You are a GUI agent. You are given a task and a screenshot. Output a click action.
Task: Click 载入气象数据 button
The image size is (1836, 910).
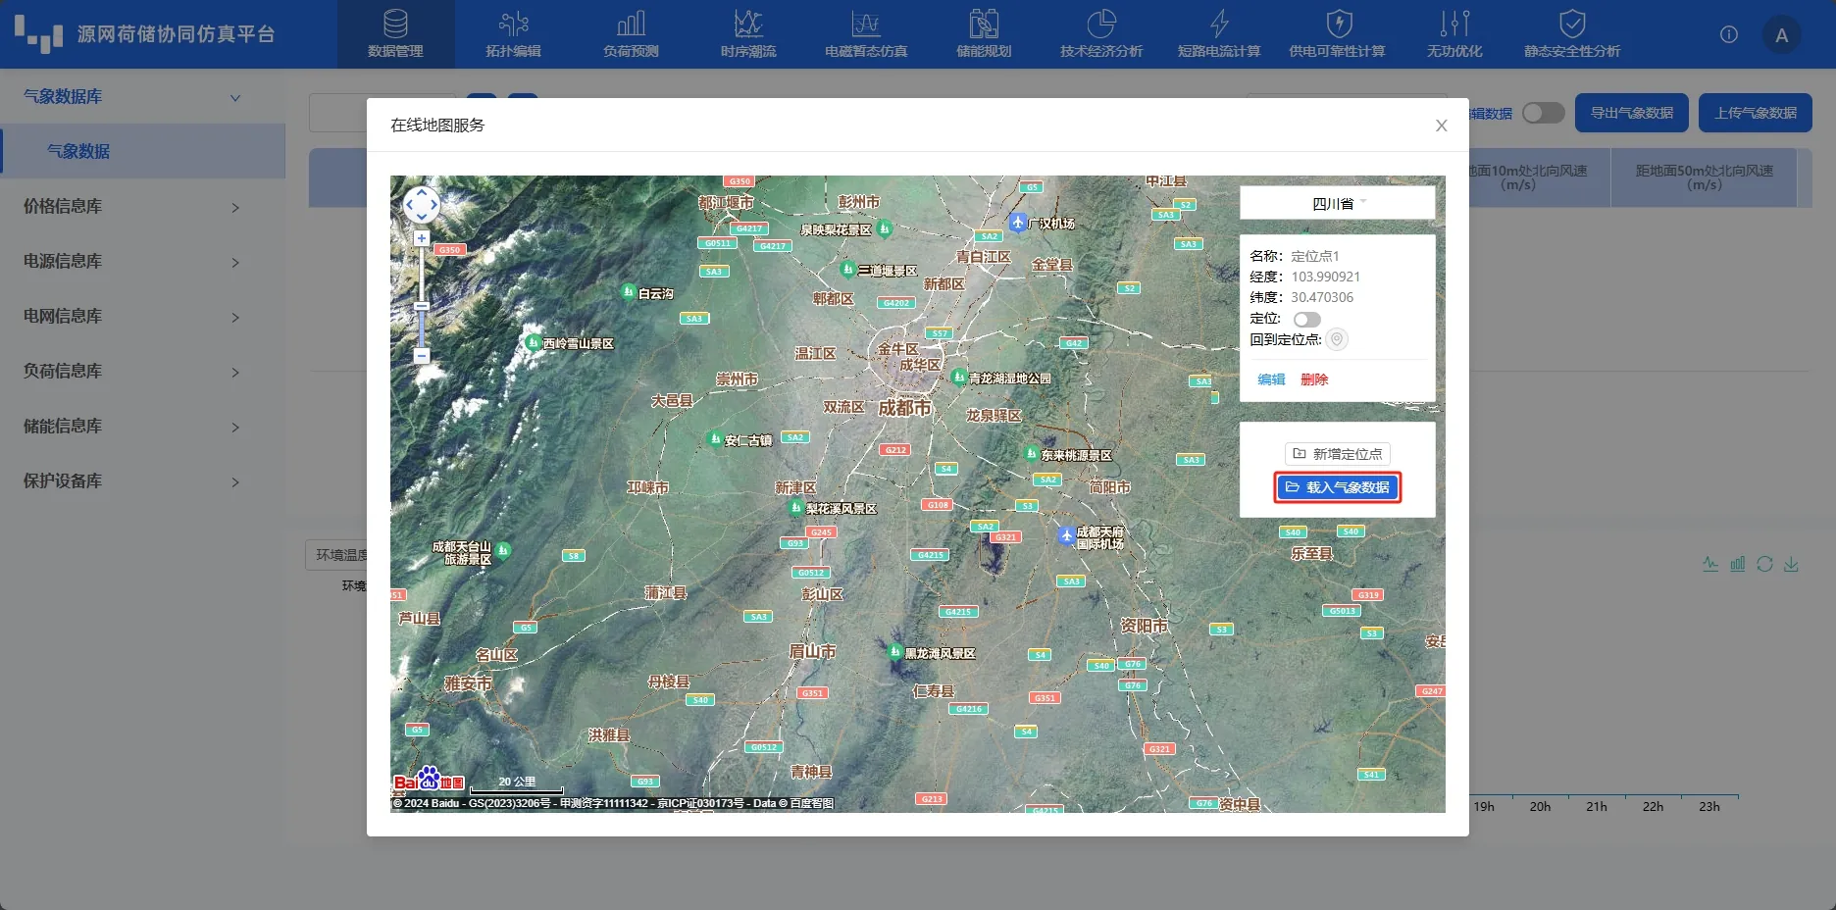(1338, 487)
